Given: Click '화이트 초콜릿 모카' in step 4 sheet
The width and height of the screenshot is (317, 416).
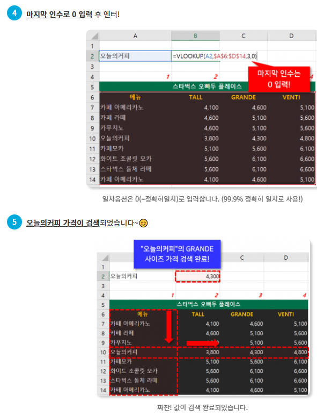Looking at the screenshot, I should [x=135, y=159].
